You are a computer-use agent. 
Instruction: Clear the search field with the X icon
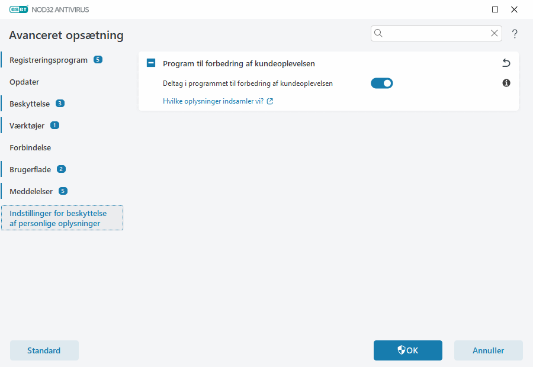[x=494, y=33]
